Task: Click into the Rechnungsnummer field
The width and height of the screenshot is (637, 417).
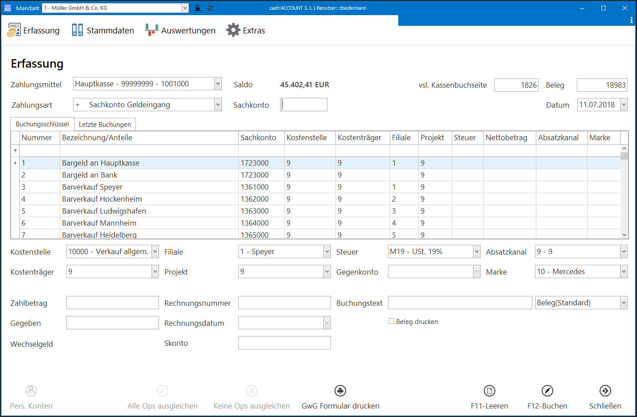Action: 285,303
